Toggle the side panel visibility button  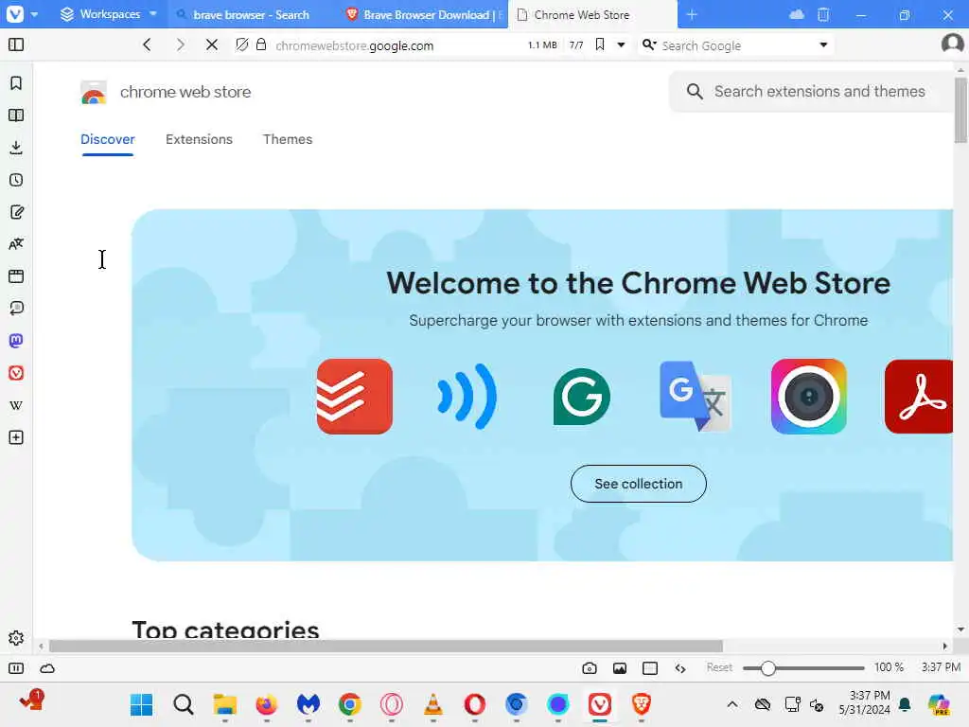pyautogui.click(x=16, y=44)
